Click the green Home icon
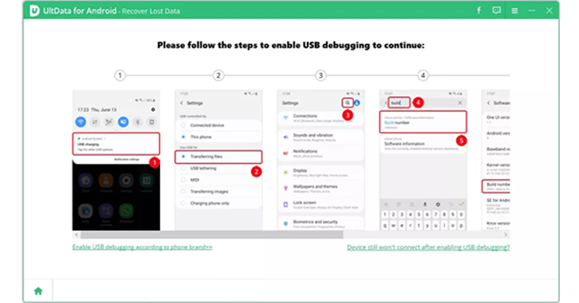 pyautogui.click(x=38, y=290)
